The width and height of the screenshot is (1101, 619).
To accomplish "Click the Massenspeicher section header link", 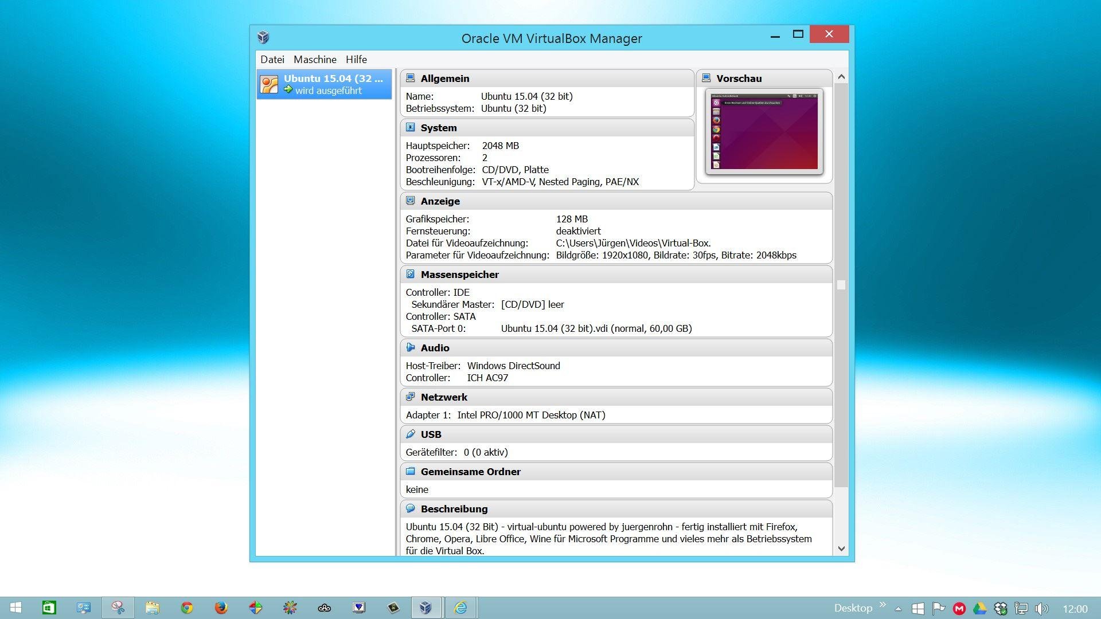I will pos(459,275).
